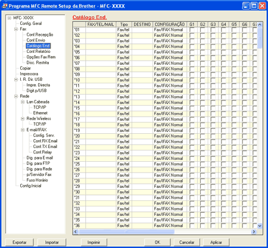Open p/Servidor Fax settings
The height and width of the screenshot is (248, 268).
click(x=39, y=174)
